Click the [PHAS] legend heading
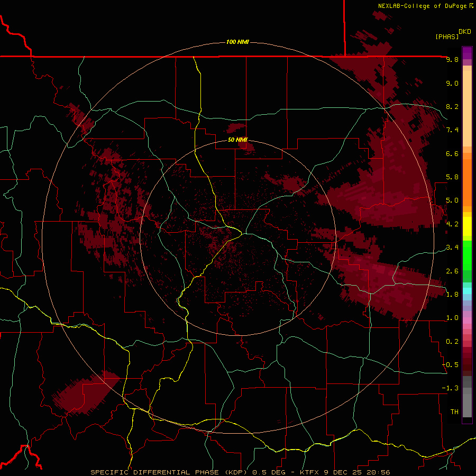 click(447, 36)
